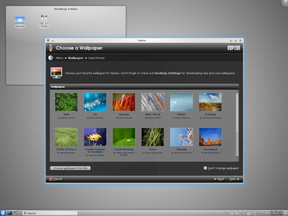Screen dimensions: 288x216
Task: Go Back to the previous step
Action: tap(219, 179)
